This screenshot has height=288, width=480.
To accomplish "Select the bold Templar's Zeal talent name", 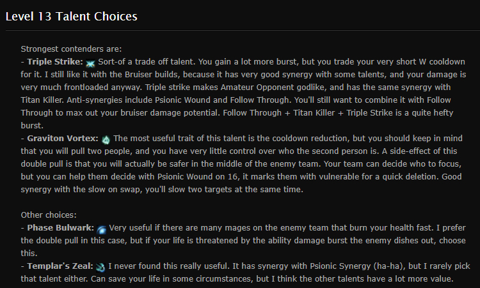I will click(x=60, y=266).
